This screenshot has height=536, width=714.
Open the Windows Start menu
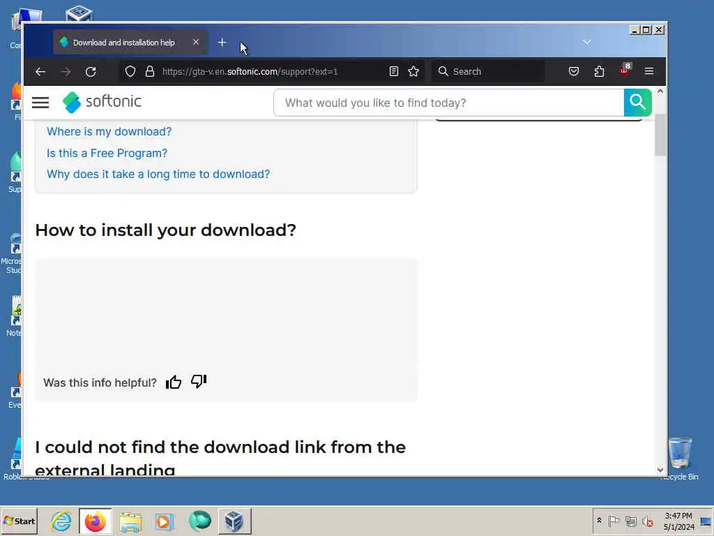[19, 521]
